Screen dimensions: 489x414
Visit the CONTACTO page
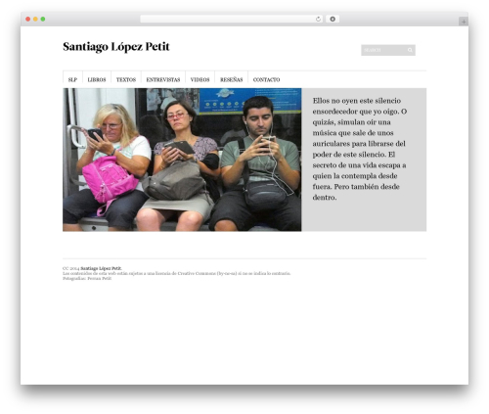pyautogui.click(x=266, y=79)
